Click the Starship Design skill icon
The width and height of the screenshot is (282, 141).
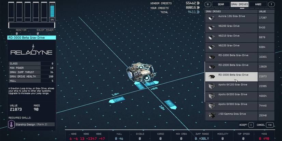click(x=11, y=124)
